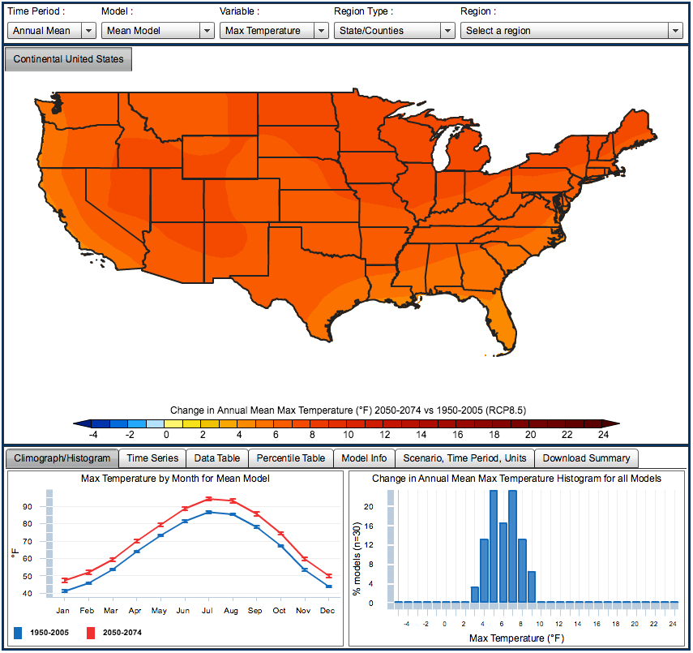Open the Variable dropdown showing Max Temperature
The height and width of the screenshot is (653, 693).
tap(272, 31)
